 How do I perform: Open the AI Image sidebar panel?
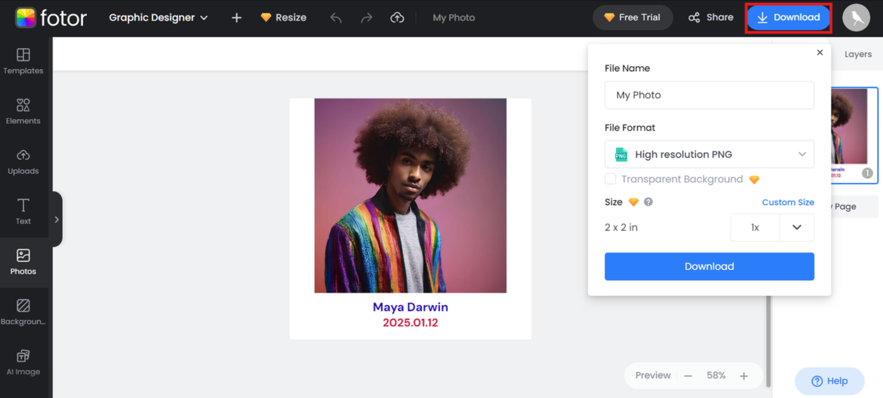(23, 362)
